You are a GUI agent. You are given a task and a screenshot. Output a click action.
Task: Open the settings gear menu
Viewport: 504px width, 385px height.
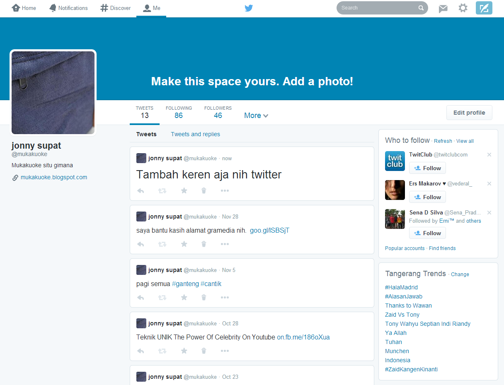pyautogui.click(x=463, y=8)
